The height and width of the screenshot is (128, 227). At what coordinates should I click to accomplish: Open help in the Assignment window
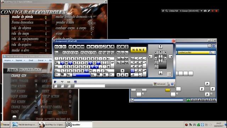point(172,84)
